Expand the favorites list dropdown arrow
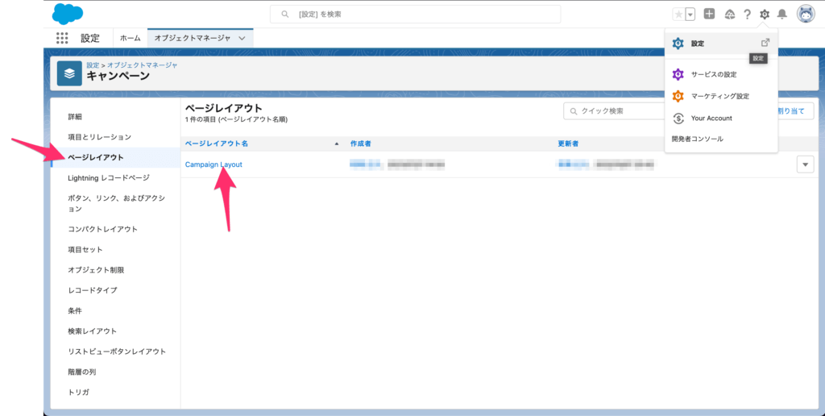The image size is (825, 416). pos(690,15)
